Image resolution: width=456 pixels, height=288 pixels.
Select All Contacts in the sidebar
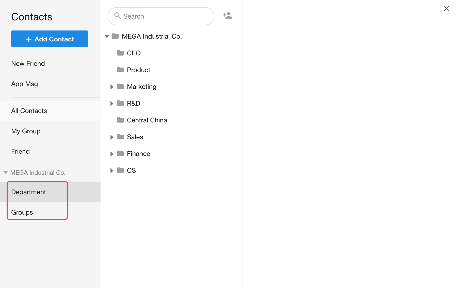tap(29, 111)
